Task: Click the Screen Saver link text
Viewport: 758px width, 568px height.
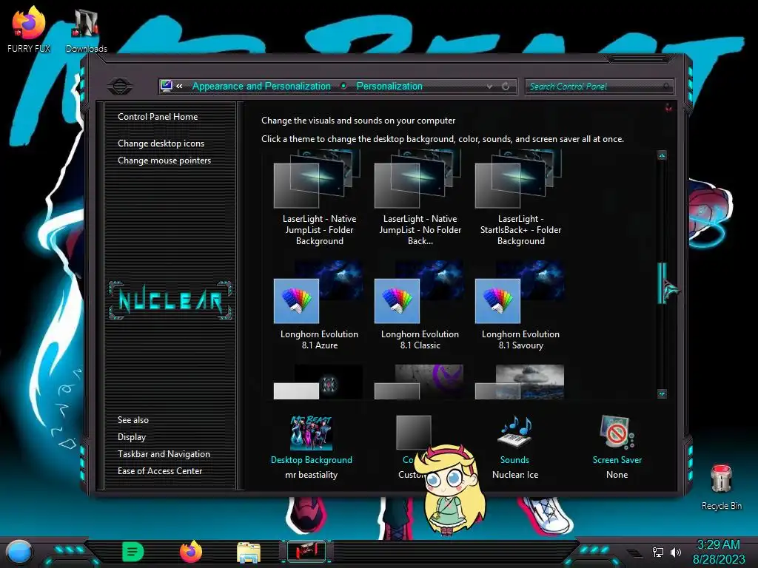Action: 617,460
